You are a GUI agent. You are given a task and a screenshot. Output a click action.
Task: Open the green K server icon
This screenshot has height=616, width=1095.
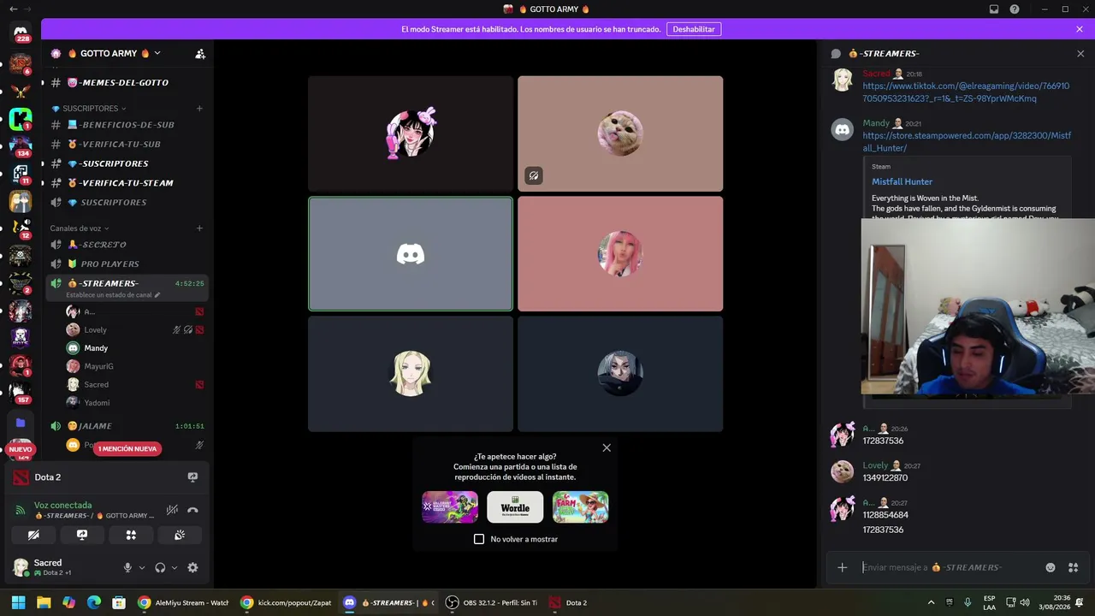pos(21,119)
